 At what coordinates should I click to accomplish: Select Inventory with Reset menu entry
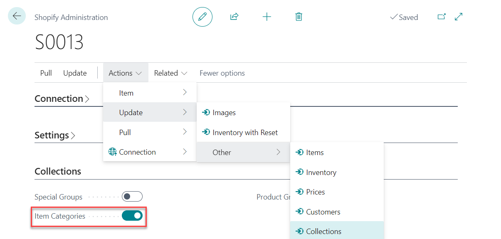[245, 133]
